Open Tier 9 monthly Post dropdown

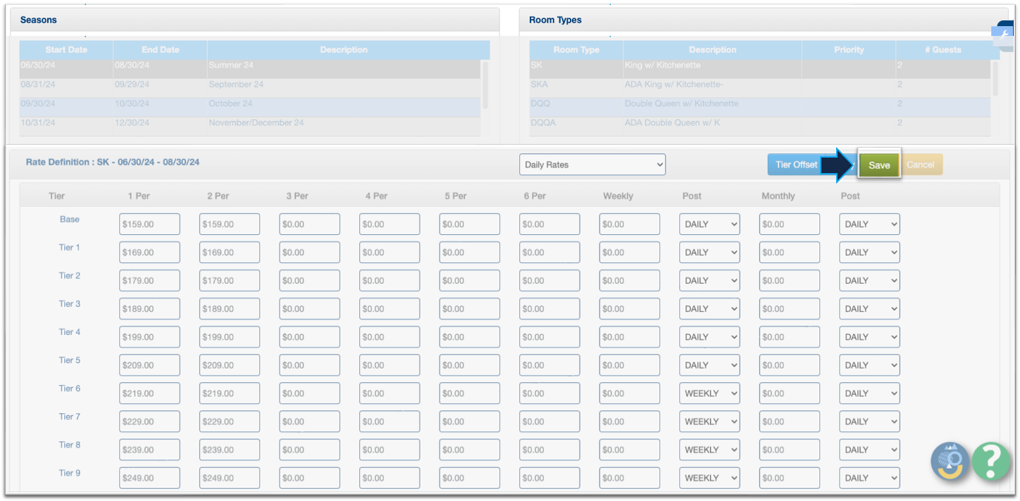(x=869, y=478)
